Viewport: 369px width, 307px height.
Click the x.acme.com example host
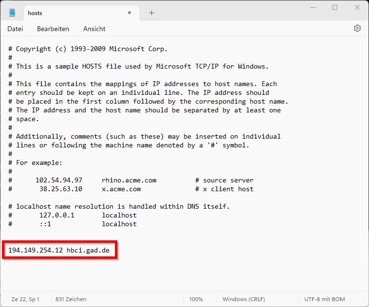point(121,189)
